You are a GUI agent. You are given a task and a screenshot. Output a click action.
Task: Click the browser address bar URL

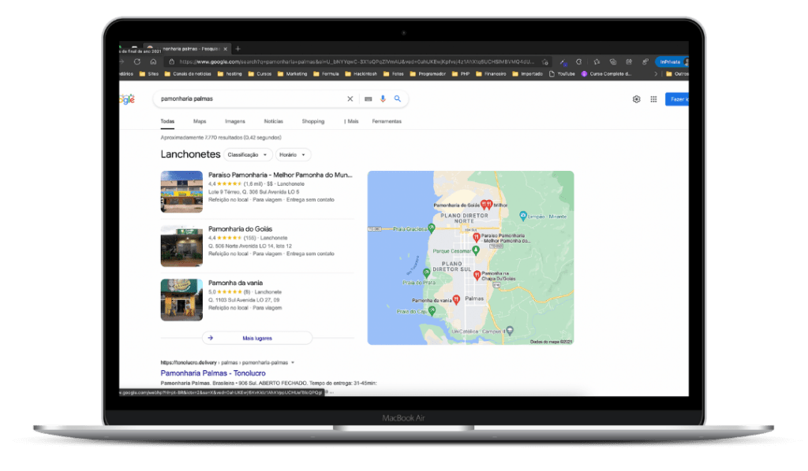coord(357,61)
